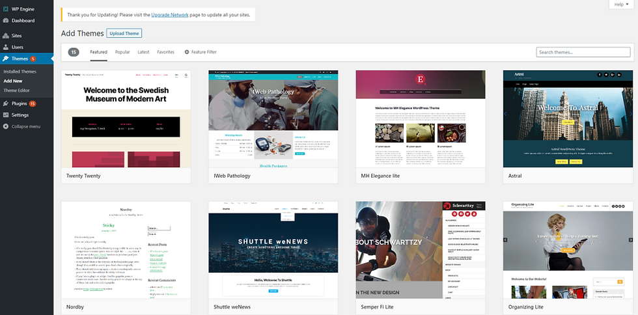Viewport: 638px width, 315px height.
Task: Select the Astral theme thumbnail
Action: [x=568, y=119]
